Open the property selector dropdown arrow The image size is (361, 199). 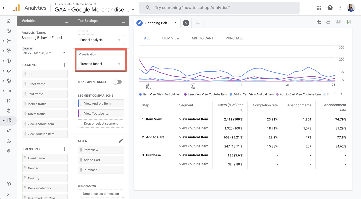(133, 10)
